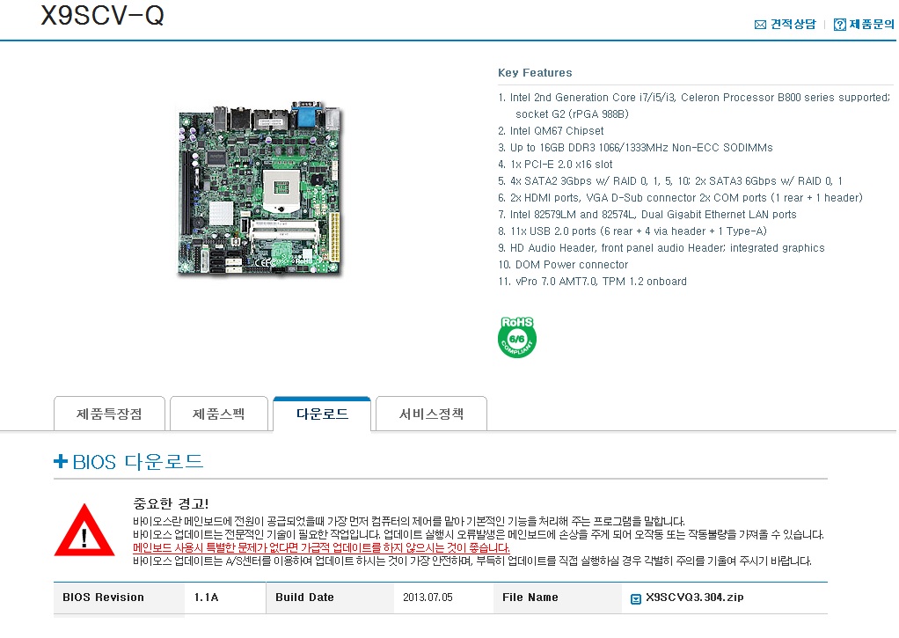Image resolution: width=899 pixels, height=638 pixels.
Task: Click the X9SCV-Q motherboard product image
Action: coord(259,189)
